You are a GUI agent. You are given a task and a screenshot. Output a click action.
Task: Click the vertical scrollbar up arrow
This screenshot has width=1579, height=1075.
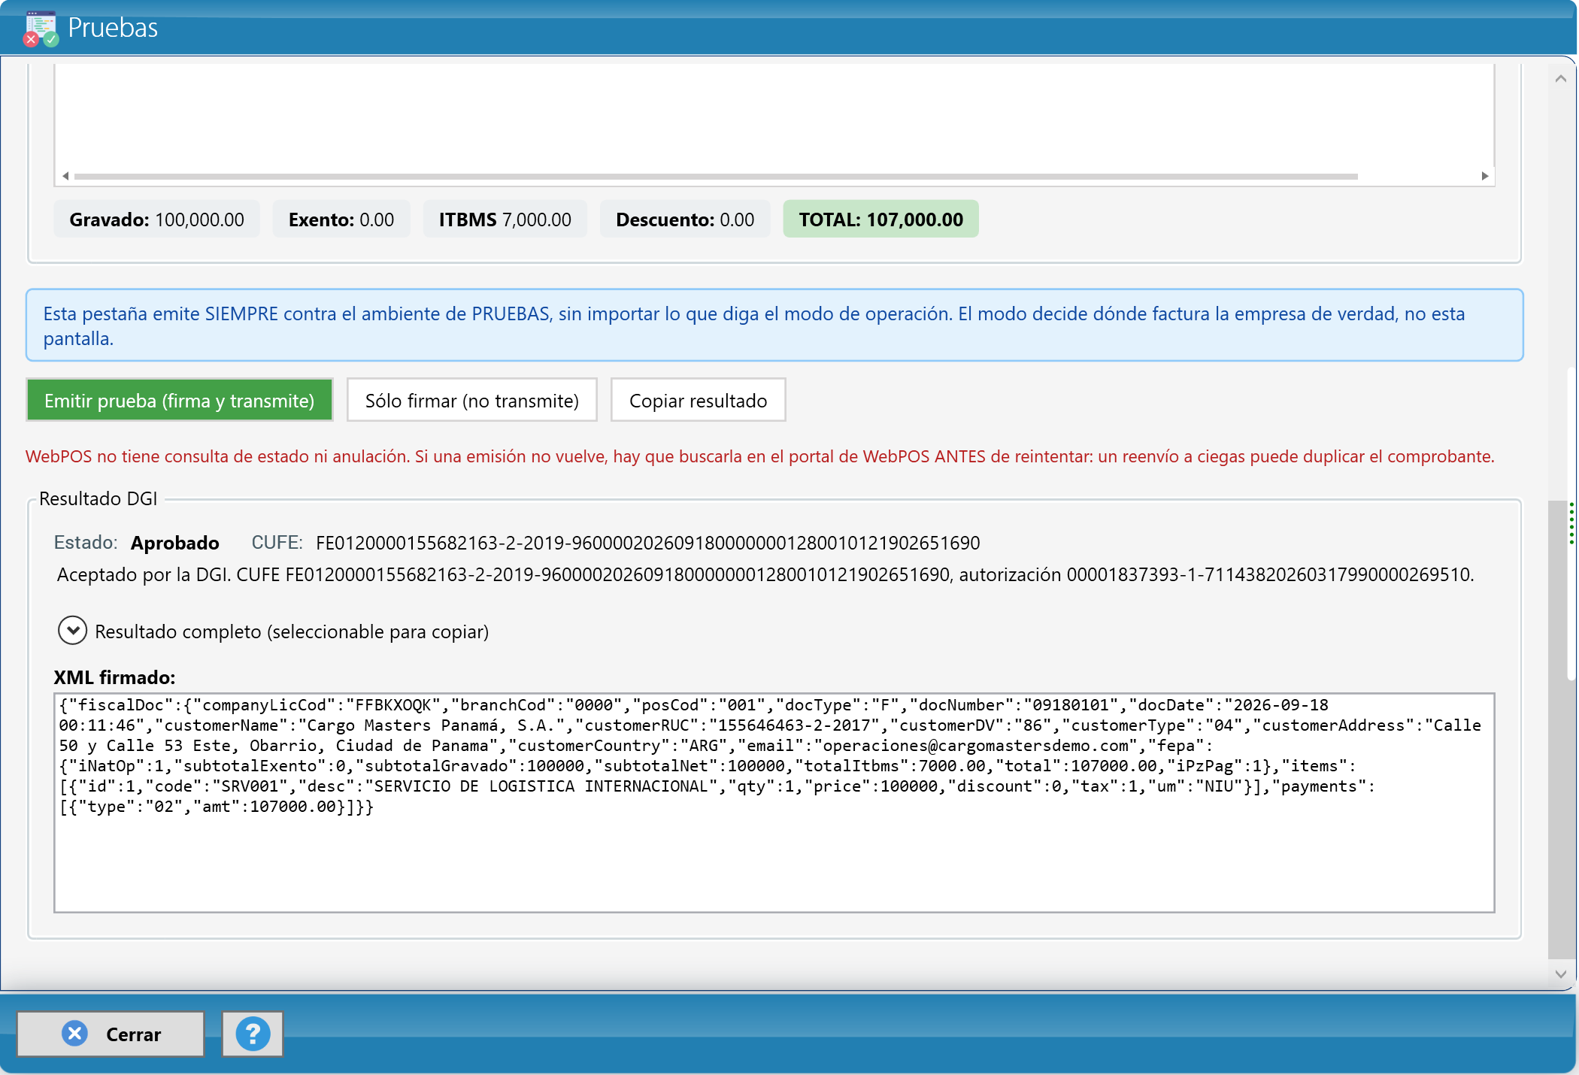click(x=1561, y=78)
